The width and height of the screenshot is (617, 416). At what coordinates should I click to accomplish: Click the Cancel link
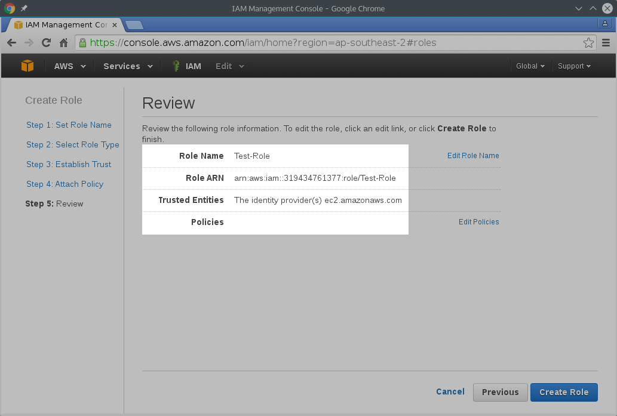tap(450, 392)
